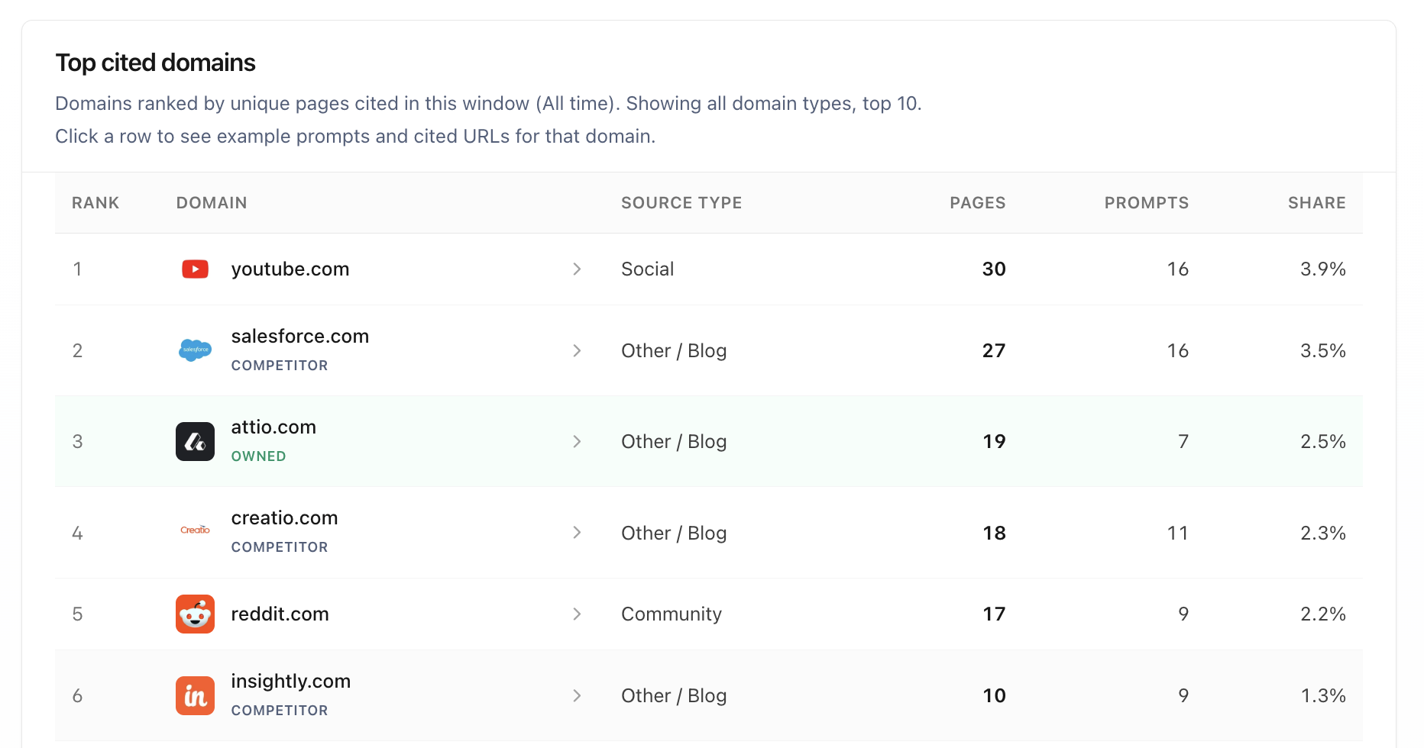The width and height of the screenshot is (1424, 748).
Task: Click the Reddit mascot icon
Action: coord(195,614)
